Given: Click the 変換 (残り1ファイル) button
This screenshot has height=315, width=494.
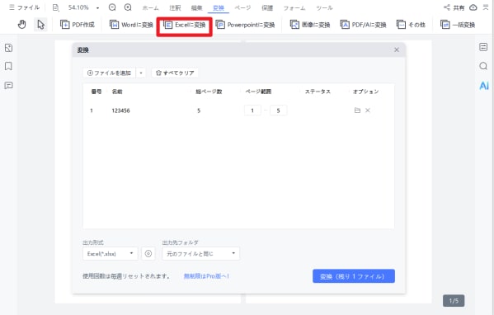Looking at the screenshot, I should [354, 276].
